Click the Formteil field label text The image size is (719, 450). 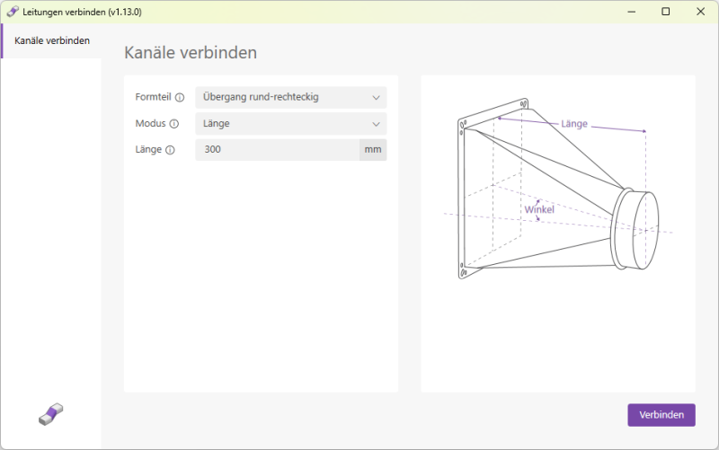(x=153, y=97)
